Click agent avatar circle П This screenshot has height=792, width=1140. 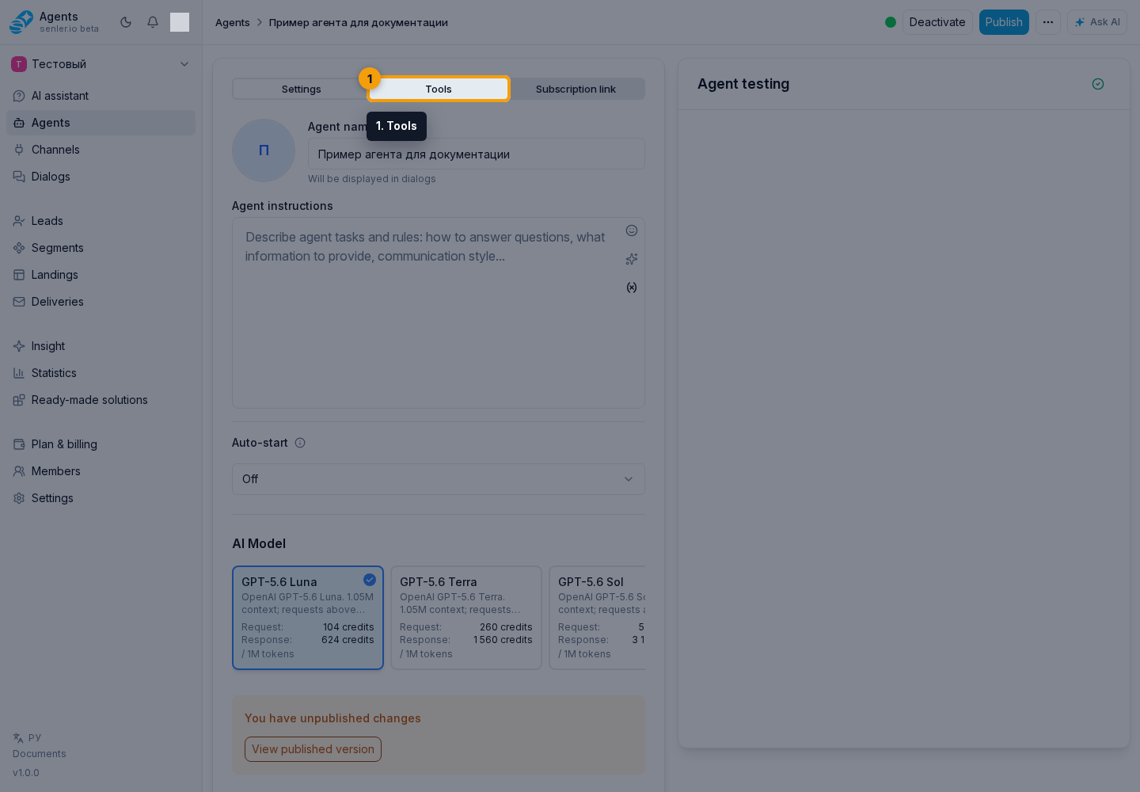pyautogui.click(x=264, y=150)
